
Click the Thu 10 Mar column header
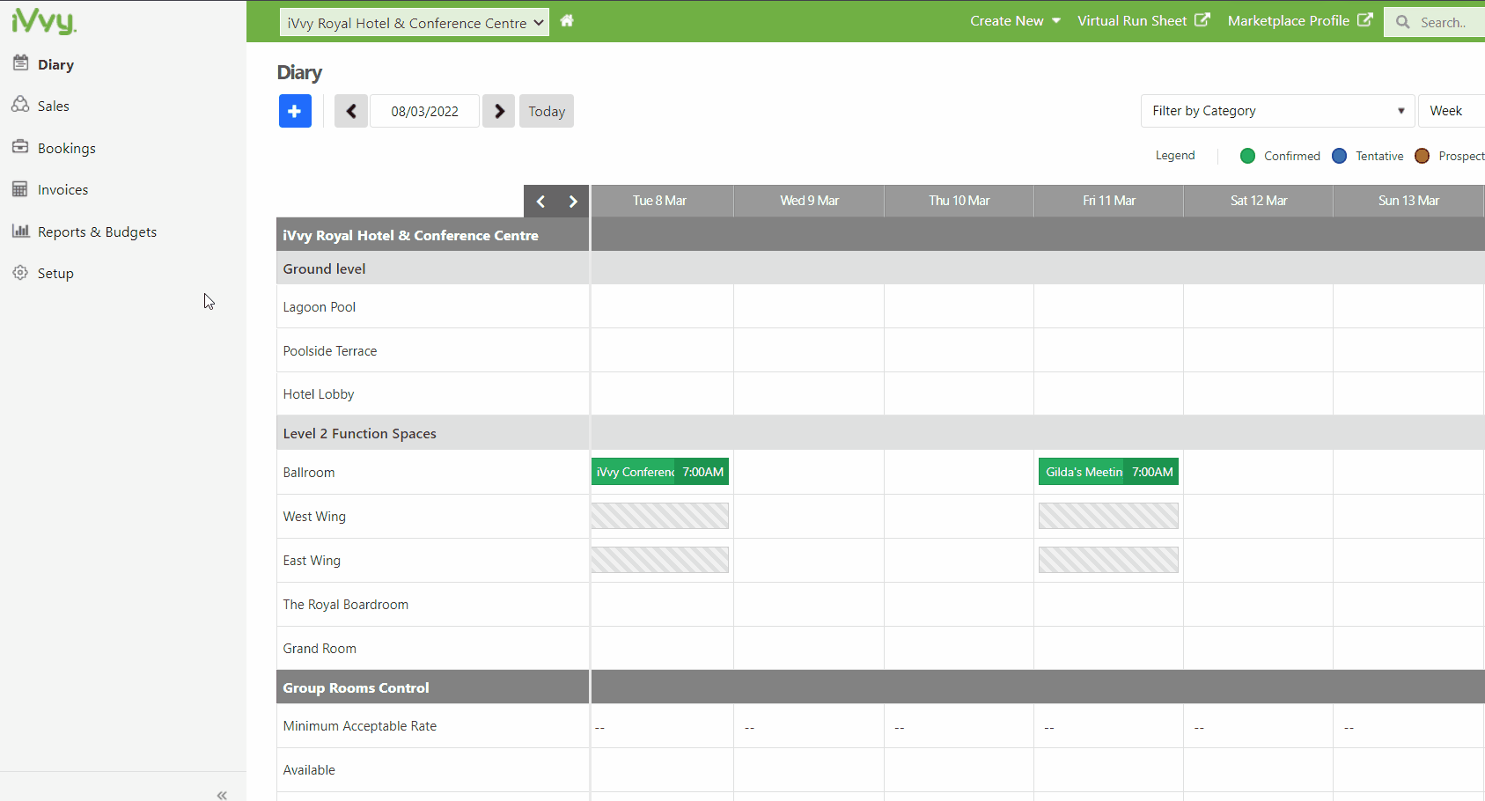click(959, 201)
